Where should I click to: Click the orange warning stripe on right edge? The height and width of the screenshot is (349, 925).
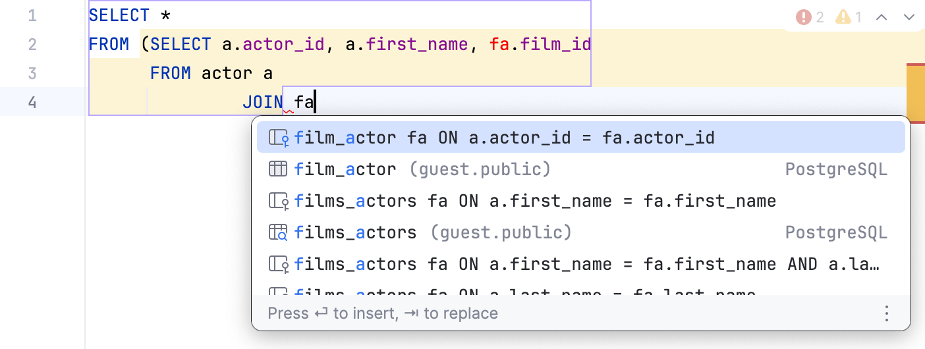pyautogui.click(x=916, y=90)
